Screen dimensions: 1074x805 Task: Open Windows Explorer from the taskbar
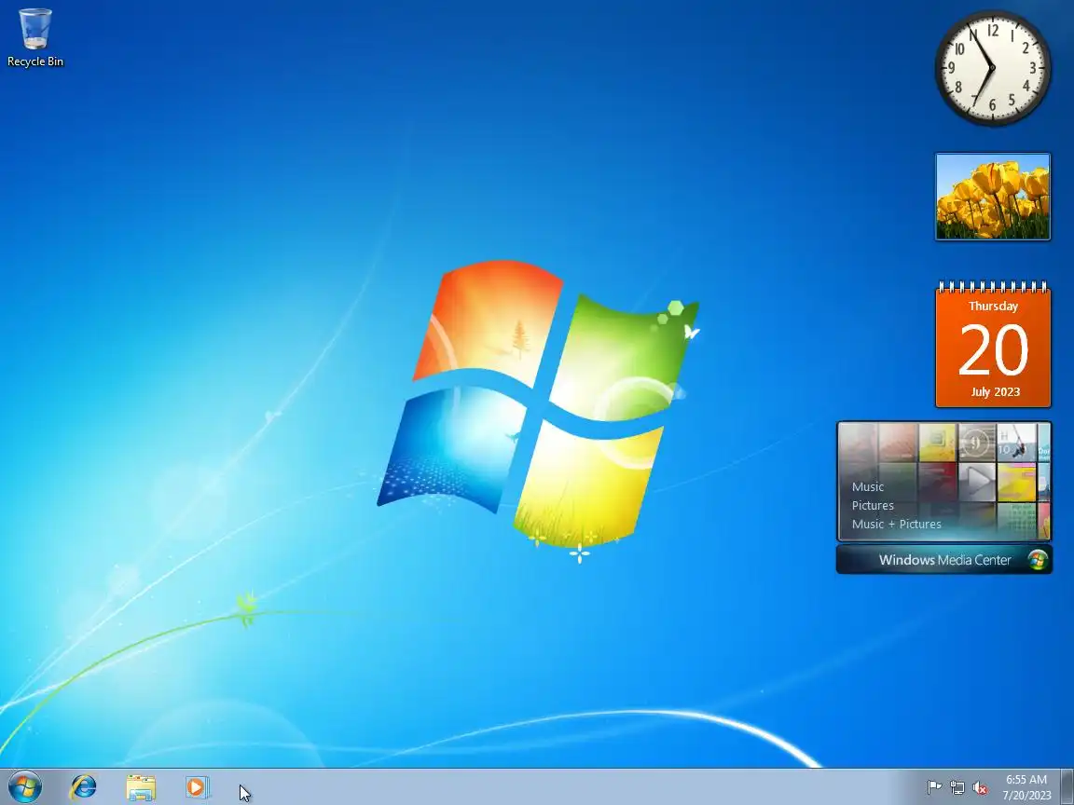[141, 787]
